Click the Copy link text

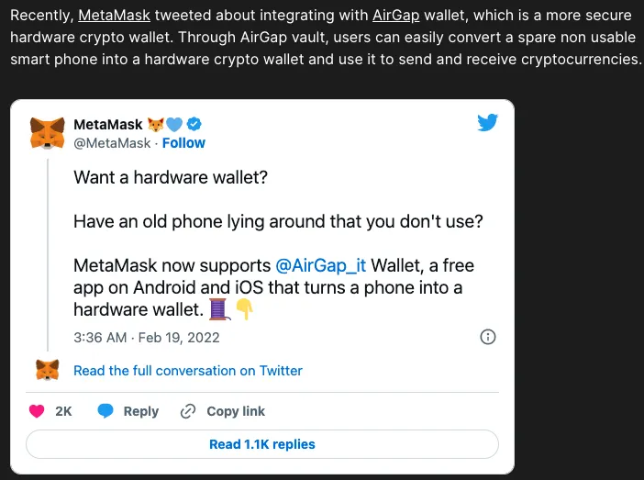point(236,411)
